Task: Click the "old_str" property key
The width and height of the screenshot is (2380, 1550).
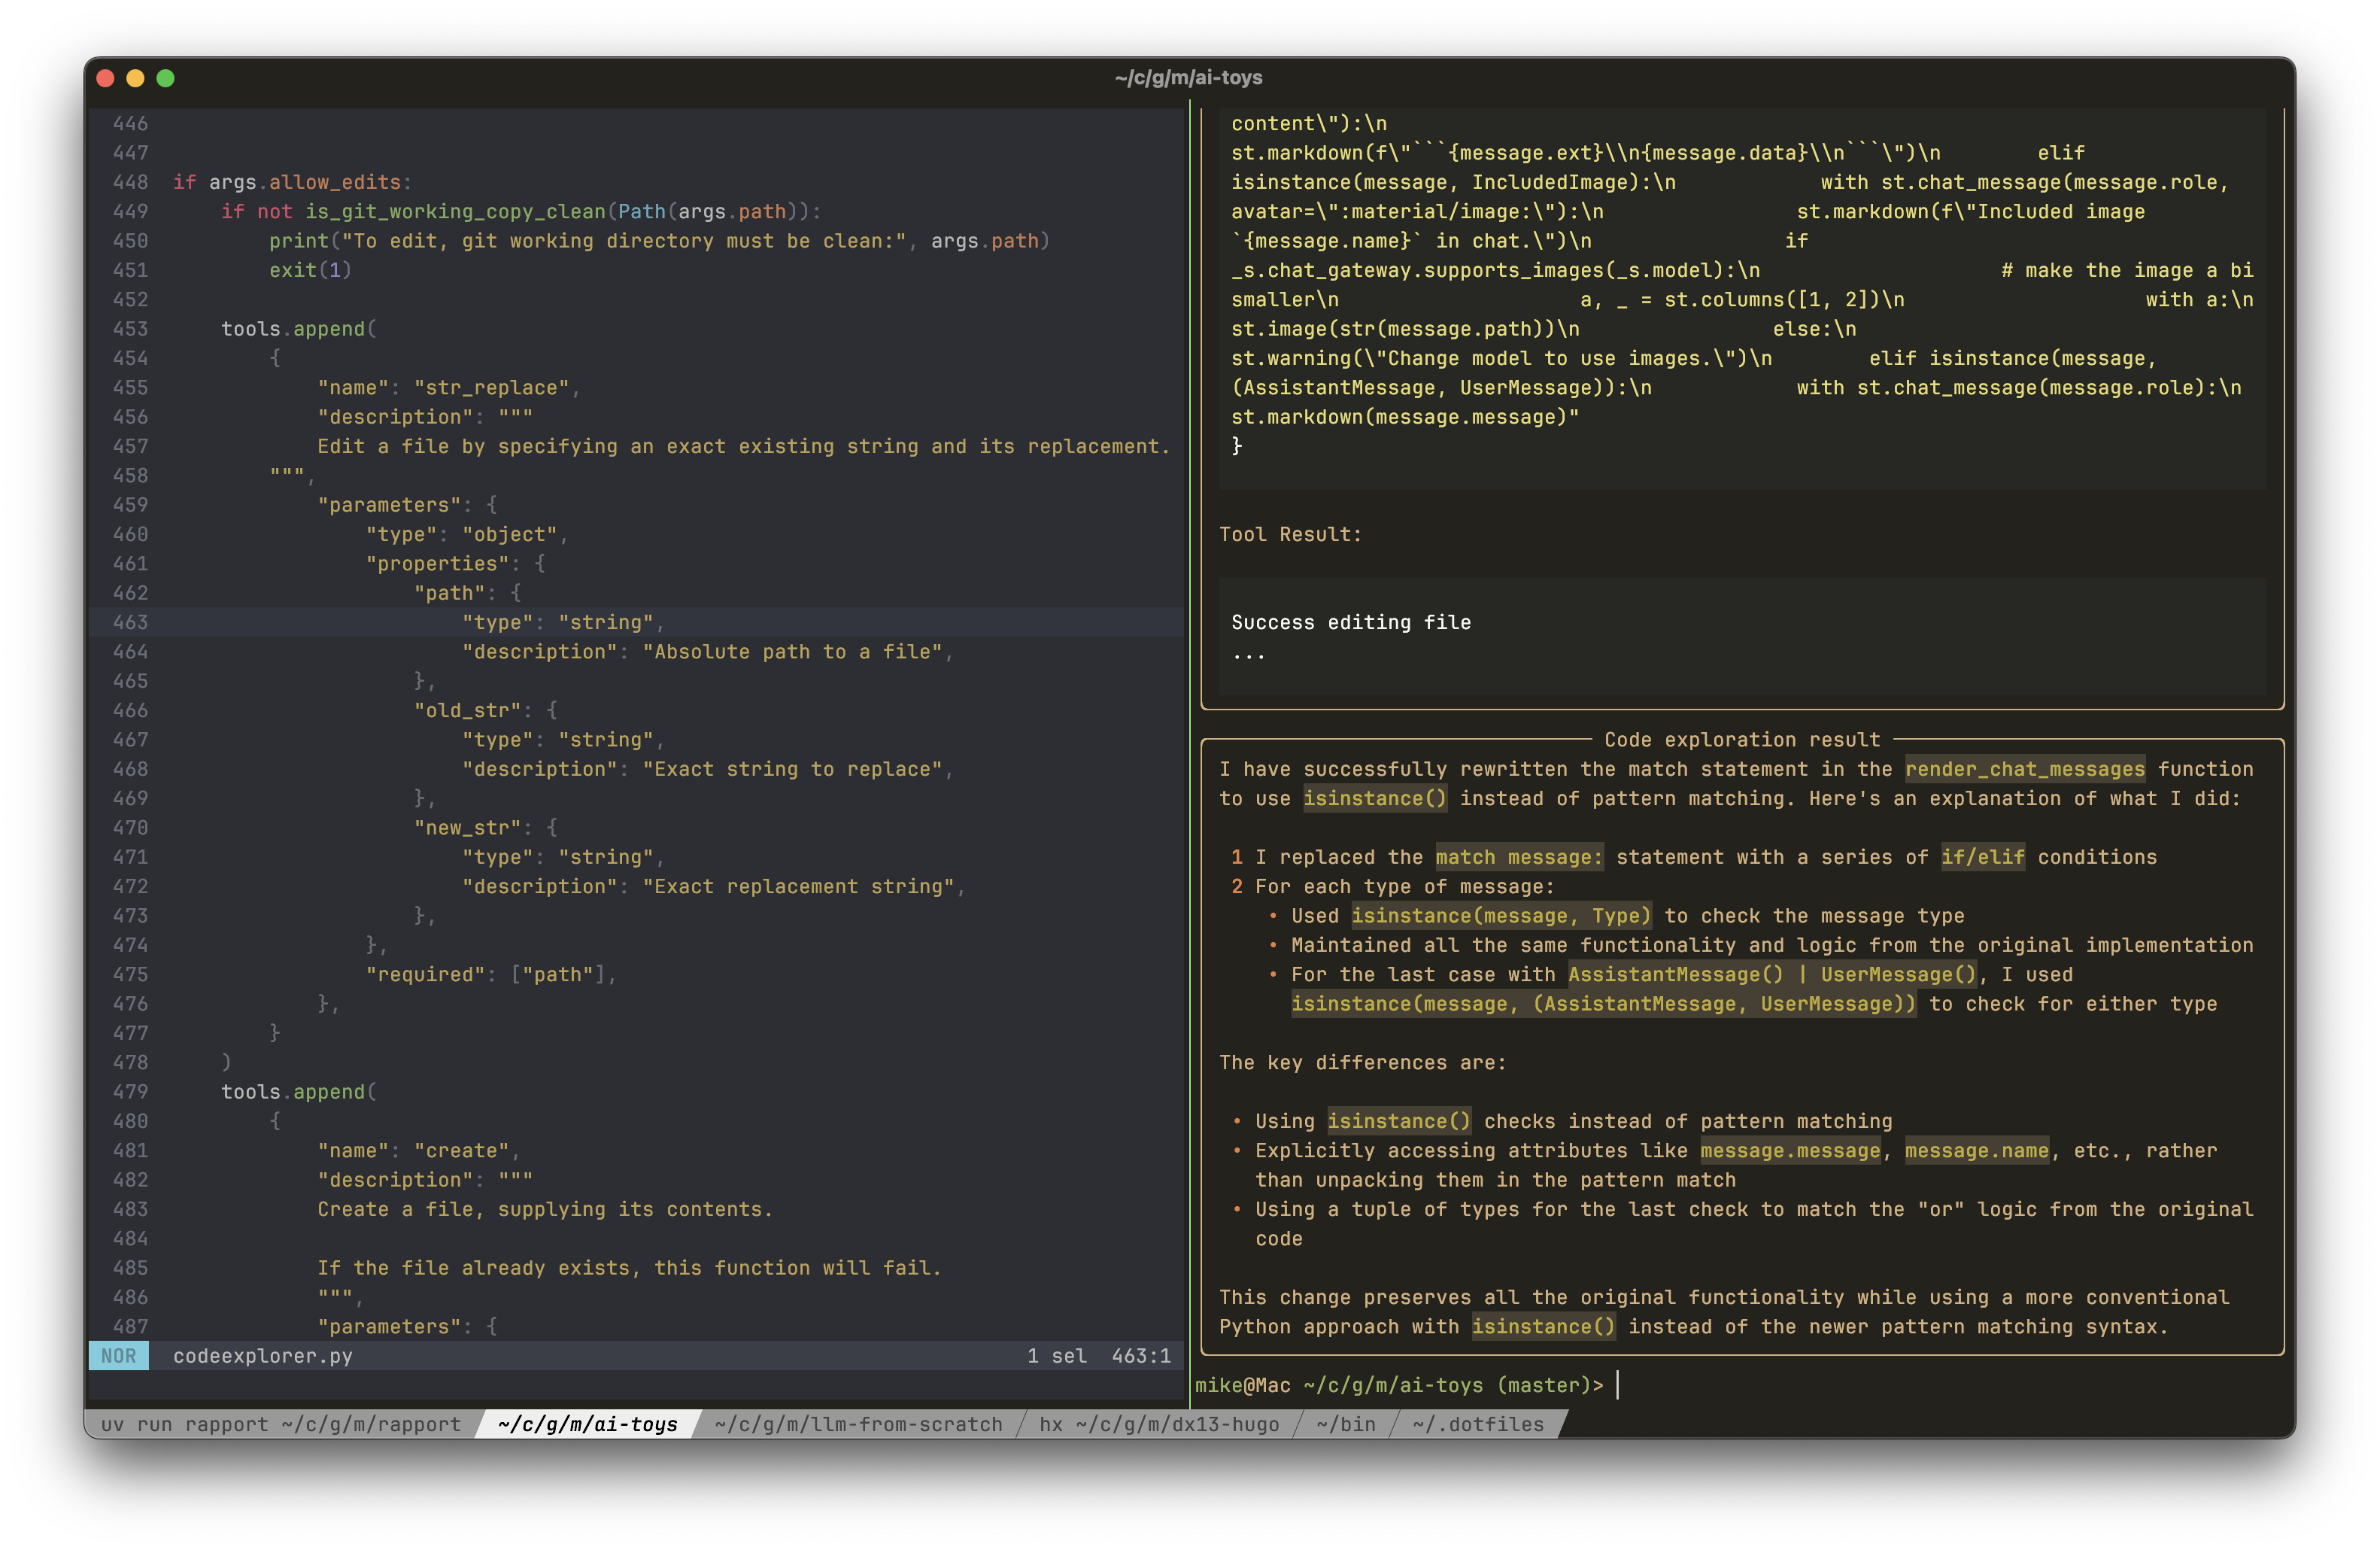Action: [467, 710]
